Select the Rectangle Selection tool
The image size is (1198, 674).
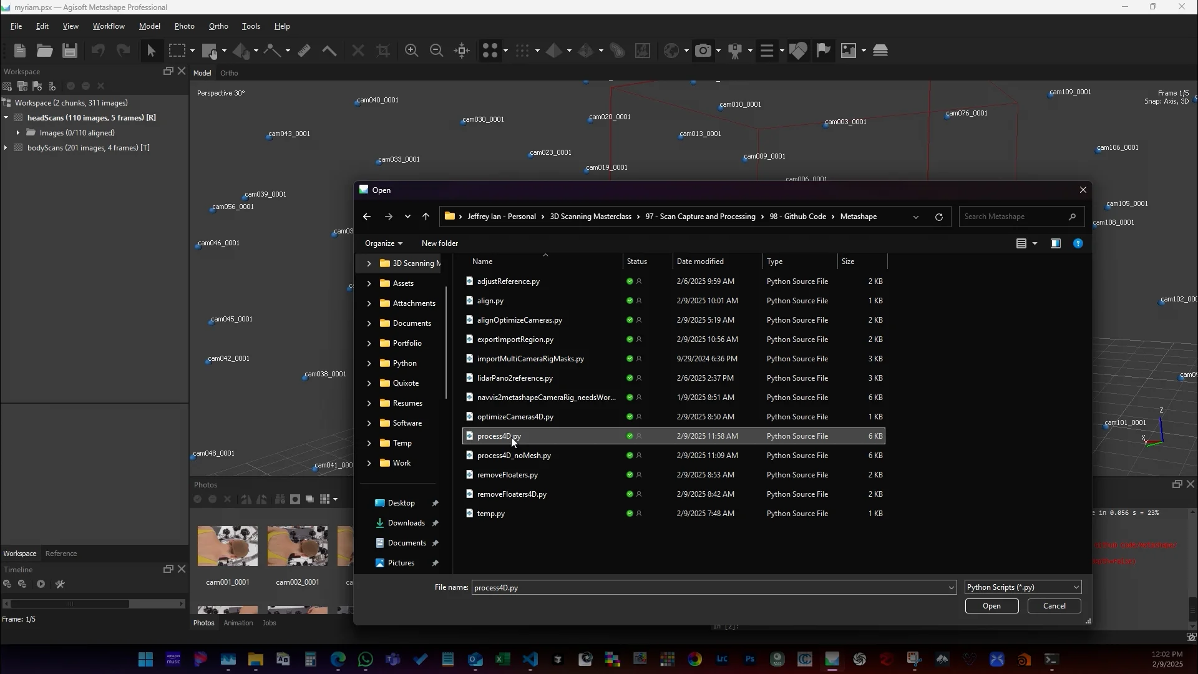pos(177,51)
